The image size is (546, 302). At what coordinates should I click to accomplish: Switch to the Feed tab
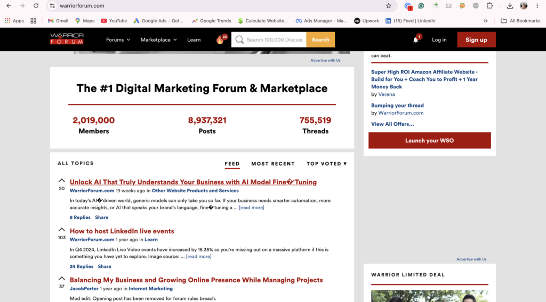(x=232, y=164)
